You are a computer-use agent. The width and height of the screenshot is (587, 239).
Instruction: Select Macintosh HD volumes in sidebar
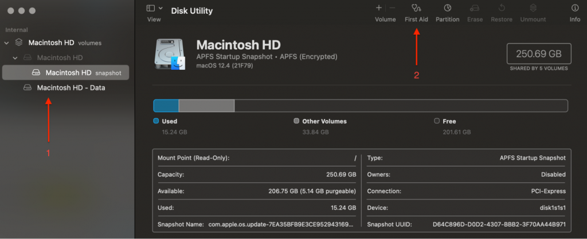(x=65, y=43)
